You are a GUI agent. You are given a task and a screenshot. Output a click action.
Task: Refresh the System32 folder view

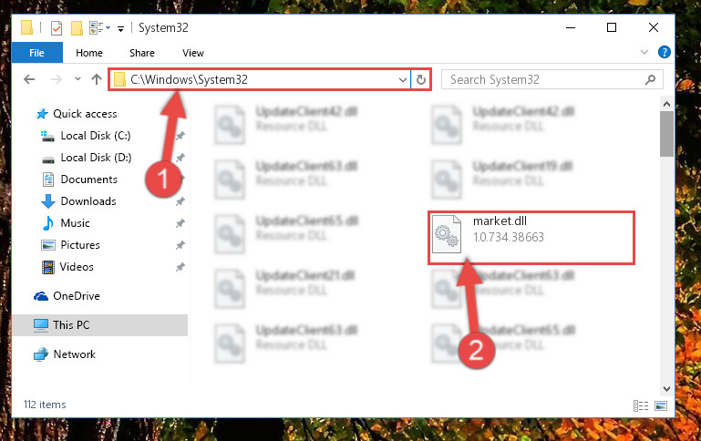420,79
